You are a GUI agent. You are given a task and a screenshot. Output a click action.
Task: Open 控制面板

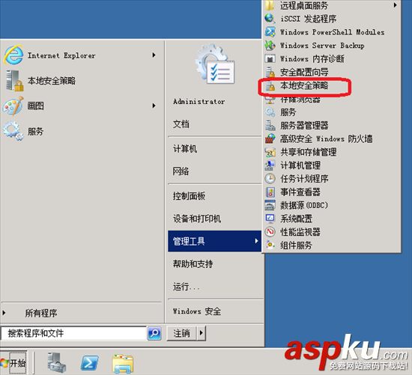189,195
